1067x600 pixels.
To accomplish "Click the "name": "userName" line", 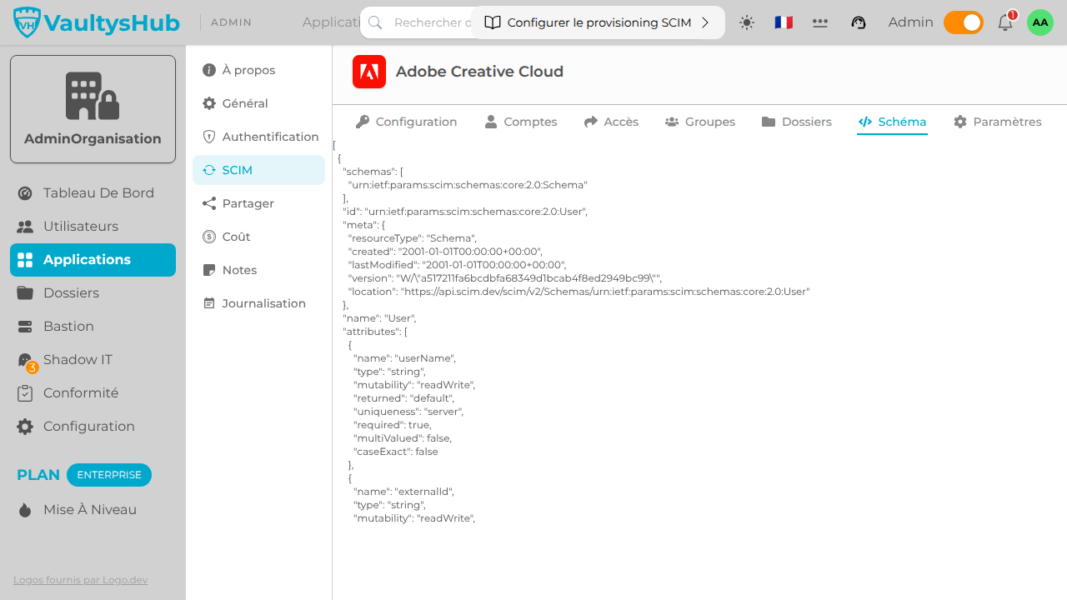I will pyautogui.click(x=404, y=358).
